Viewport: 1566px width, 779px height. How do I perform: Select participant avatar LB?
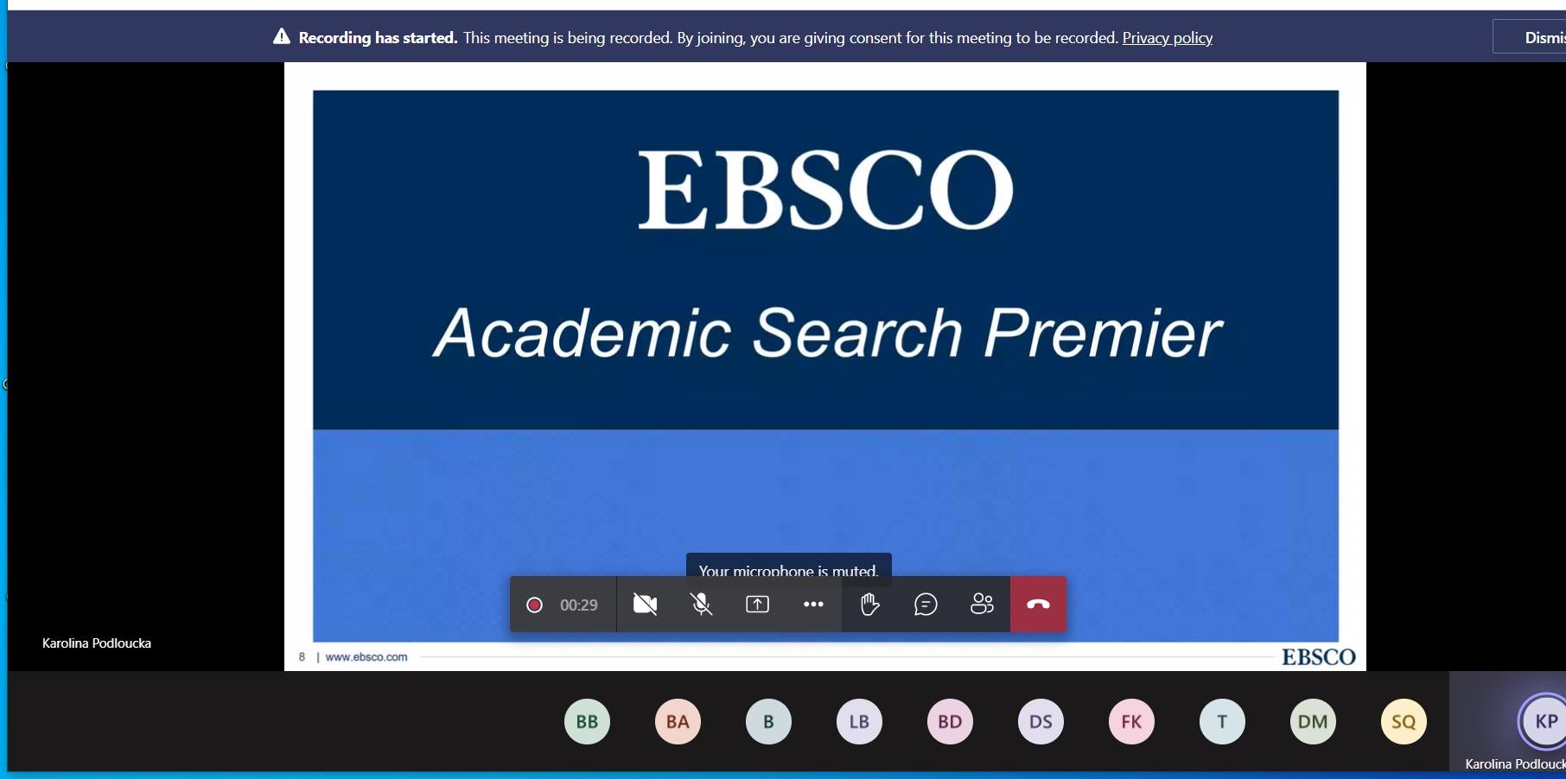[859, 721]
